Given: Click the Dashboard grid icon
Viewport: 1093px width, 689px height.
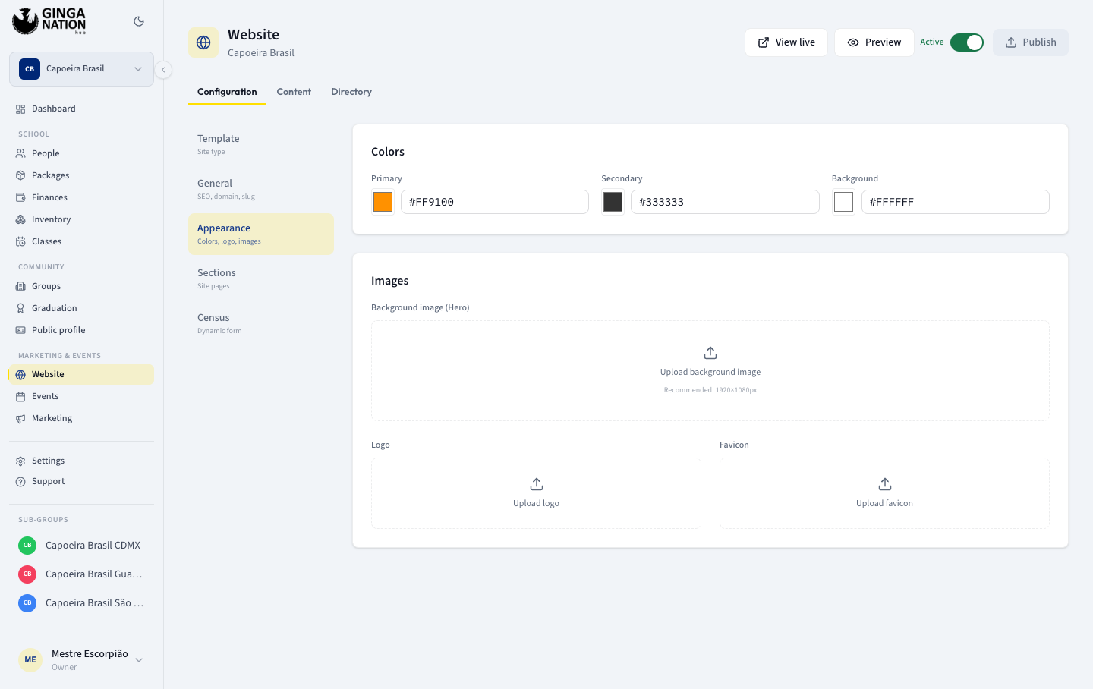Looking at the screenshot, I should tap(20, 109).
